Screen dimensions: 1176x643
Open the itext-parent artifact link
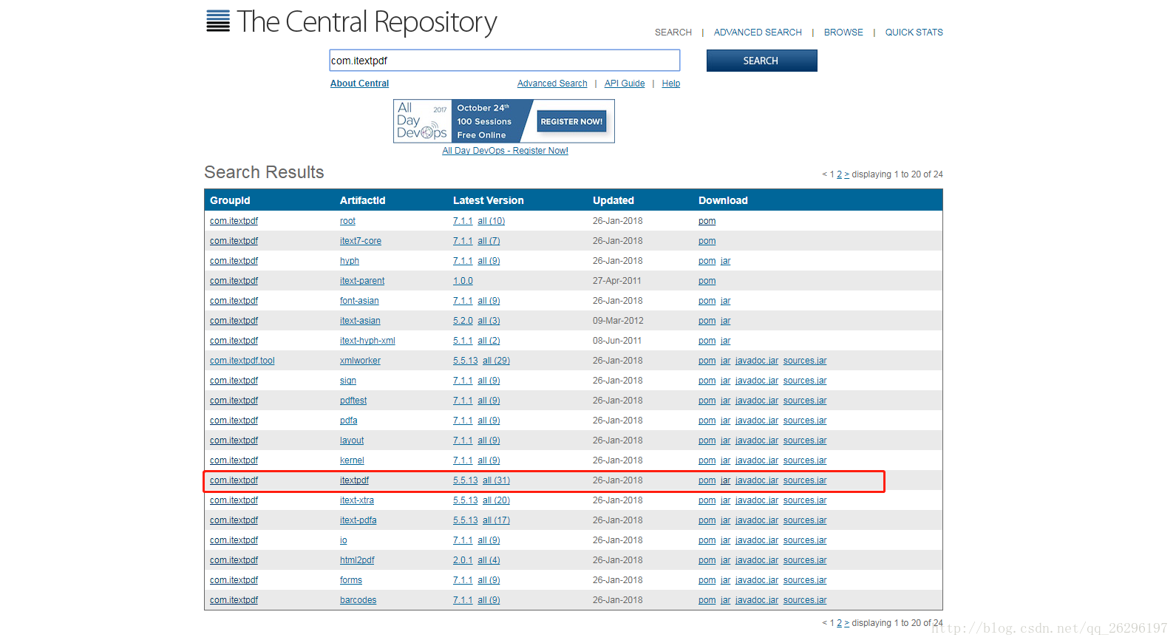click(x=362, y=281)
